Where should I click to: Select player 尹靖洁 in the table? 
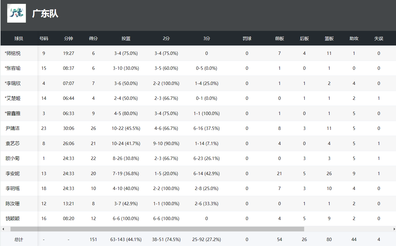[198, 128]
